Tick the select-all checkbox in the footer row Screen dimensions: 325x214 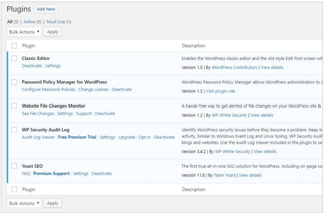(x=14, y=189)
